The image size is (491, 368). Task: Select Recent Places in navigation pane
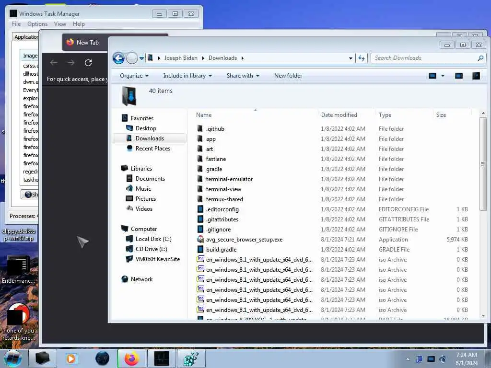tap(152, 149)
